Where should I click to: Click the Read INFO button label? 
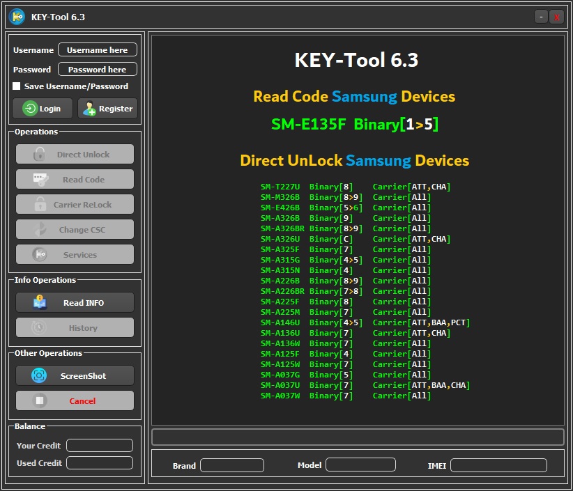(84, 303)
